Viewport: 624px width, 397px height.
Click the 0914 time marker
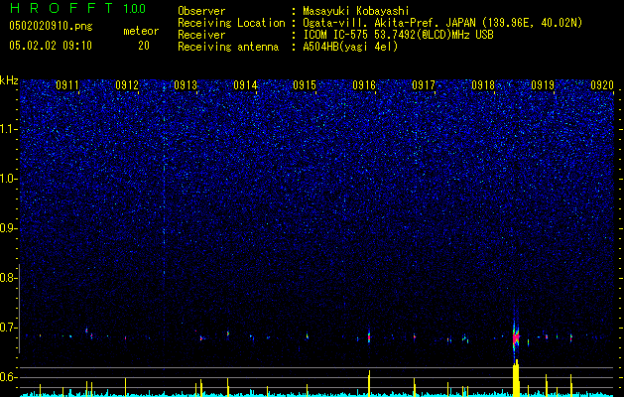245,84
